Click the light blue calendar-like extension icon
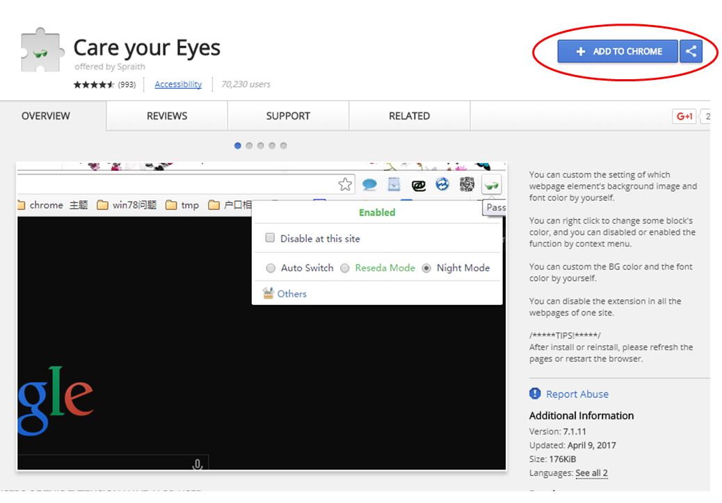722x503 pixels. (x=394, y=185)
